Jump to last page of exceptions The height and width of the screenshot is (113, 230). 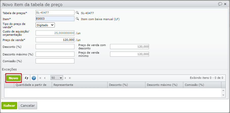pos(70,78)
